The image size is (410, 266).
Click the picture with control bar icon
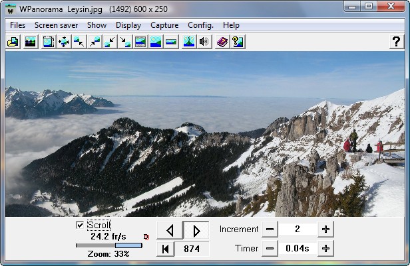click(x=140, y=42)
